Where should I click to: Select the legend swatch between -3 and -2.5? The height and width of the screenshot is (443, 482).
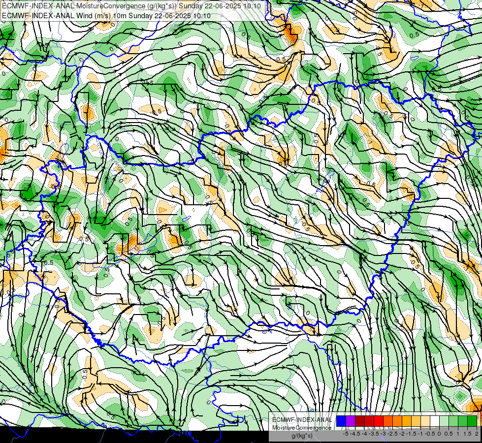pyautogui.click(x=388, y=421)
